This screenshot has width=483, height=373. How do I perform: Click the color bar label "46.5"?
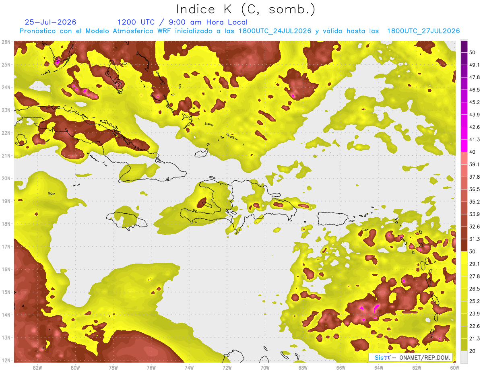pos(475,90)
